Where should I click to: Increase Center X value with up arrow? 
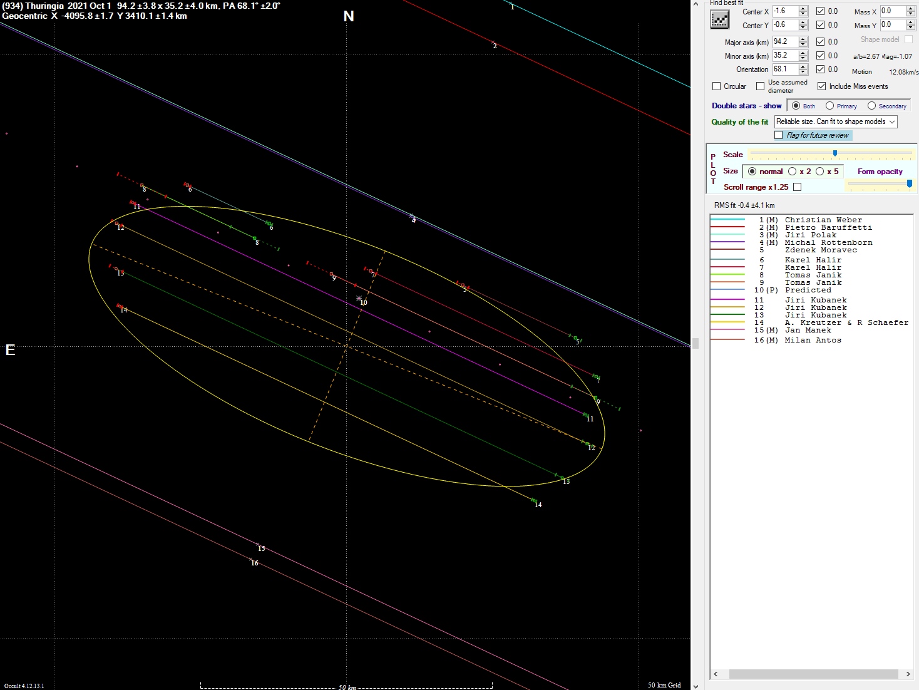(x=803, y=8)
